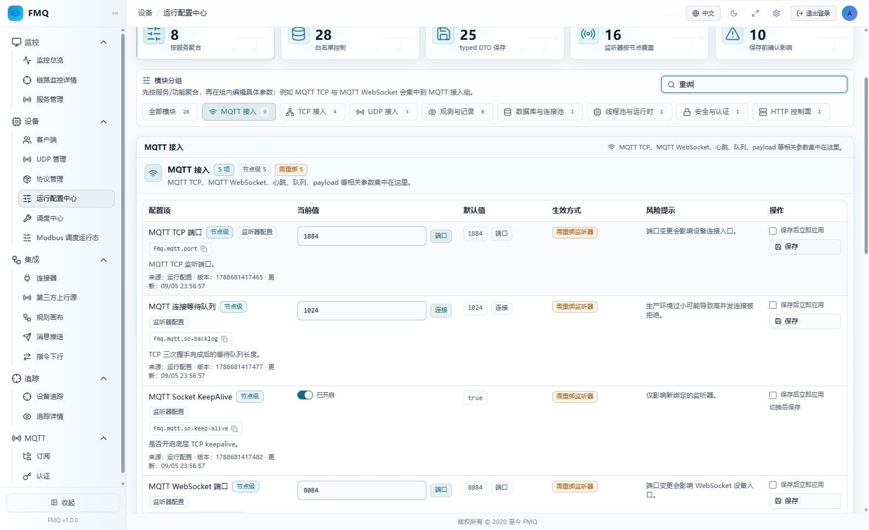Save the MQTT TCP 端口 setting
The height and width of the screenshot is (530, 869).
[x=805, y=247]
